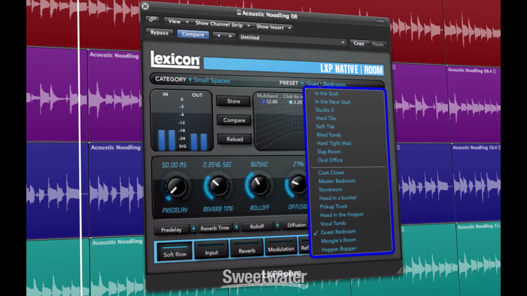This screenshot has width=527, height=296.
Task: Open the Show Insert dropdown
Action: point(273,27)
